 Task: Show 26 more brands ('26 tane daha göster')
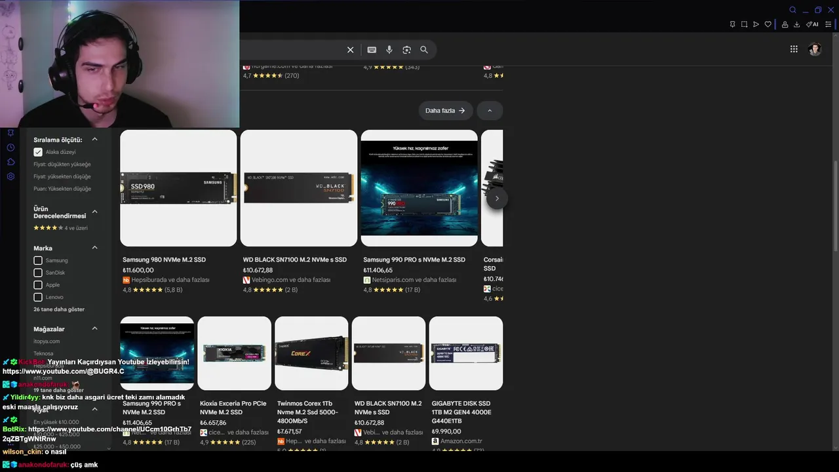(x=59, y=309)
